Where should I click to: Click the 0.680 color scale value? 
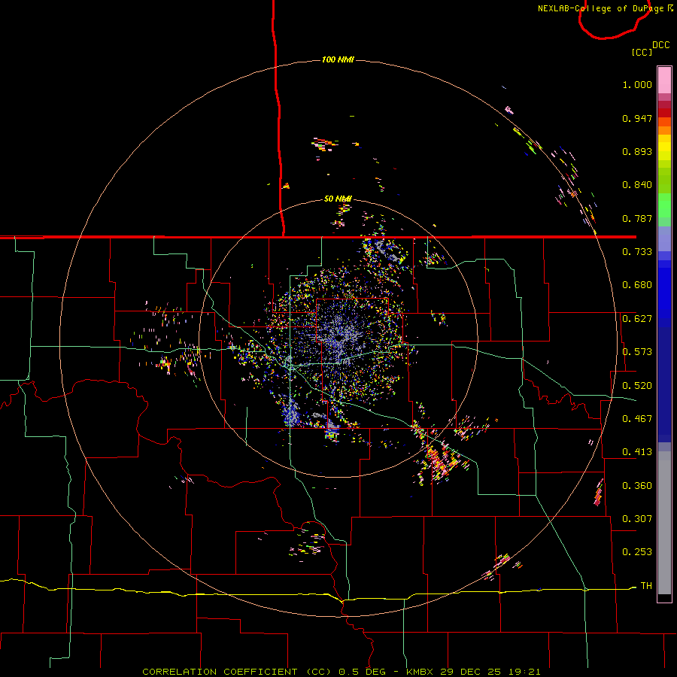(637, 285)
